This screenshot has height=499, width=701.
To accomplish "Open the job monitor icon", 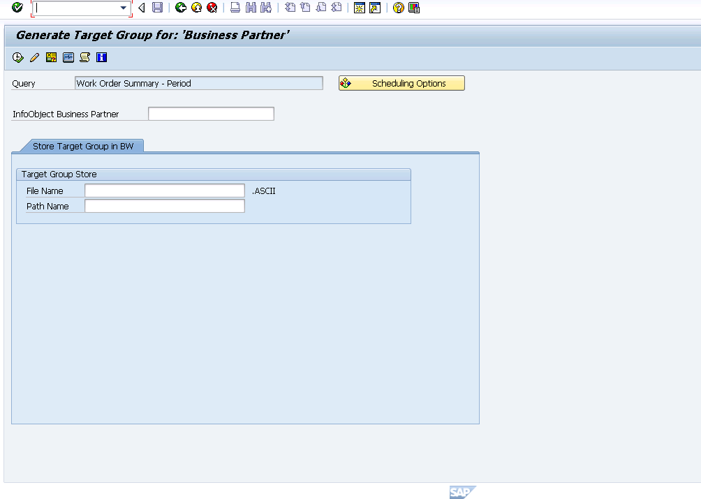I will (x=68, y=57).
